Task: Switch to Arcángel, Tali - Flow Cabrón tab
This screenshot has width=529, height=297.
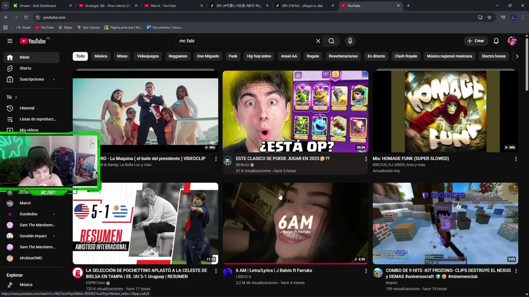Action: (107, 6)
